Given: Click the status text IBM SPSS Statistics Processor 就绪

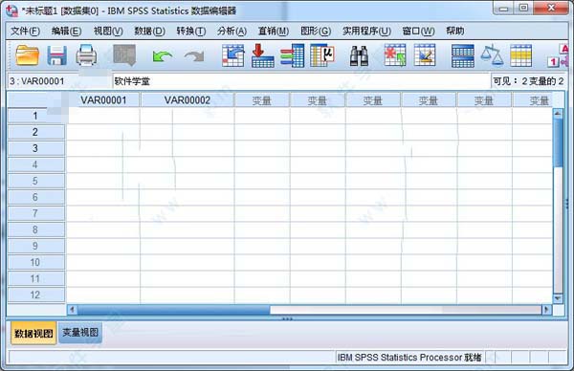Looking at the screenshot, I should click(x=409, y=358).
